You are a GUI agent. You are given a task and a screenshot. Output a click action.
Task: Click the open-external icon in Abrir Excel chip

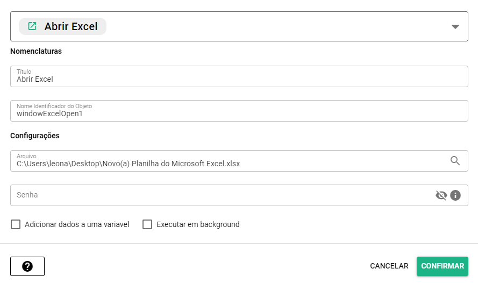(x=32, y=26)
